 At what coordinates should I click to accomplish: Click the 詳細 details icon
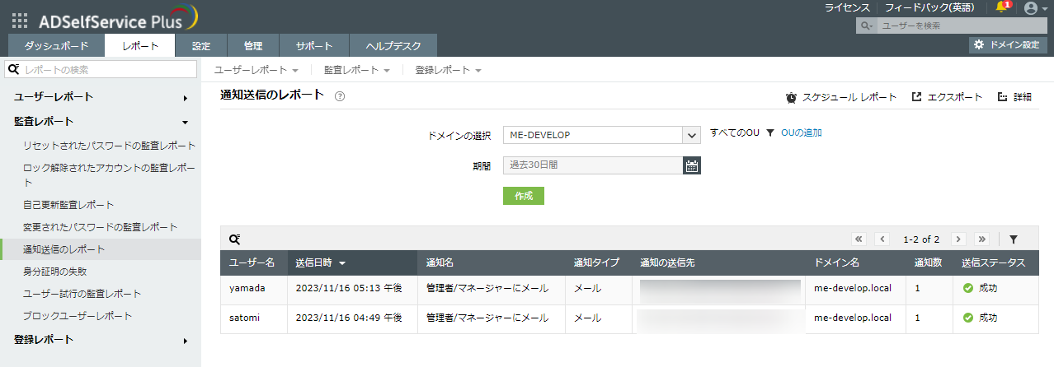point(1003,97)
